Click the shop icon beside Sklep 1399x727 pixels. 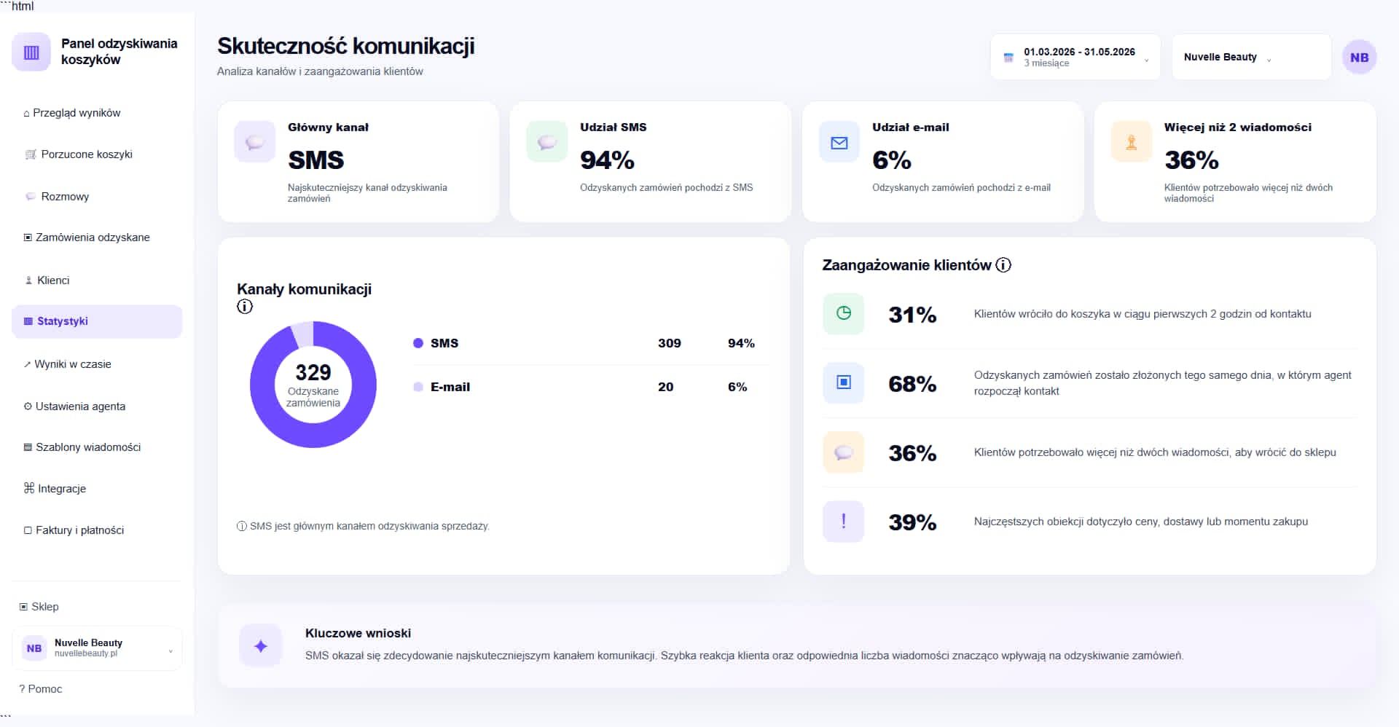[23, 607]
